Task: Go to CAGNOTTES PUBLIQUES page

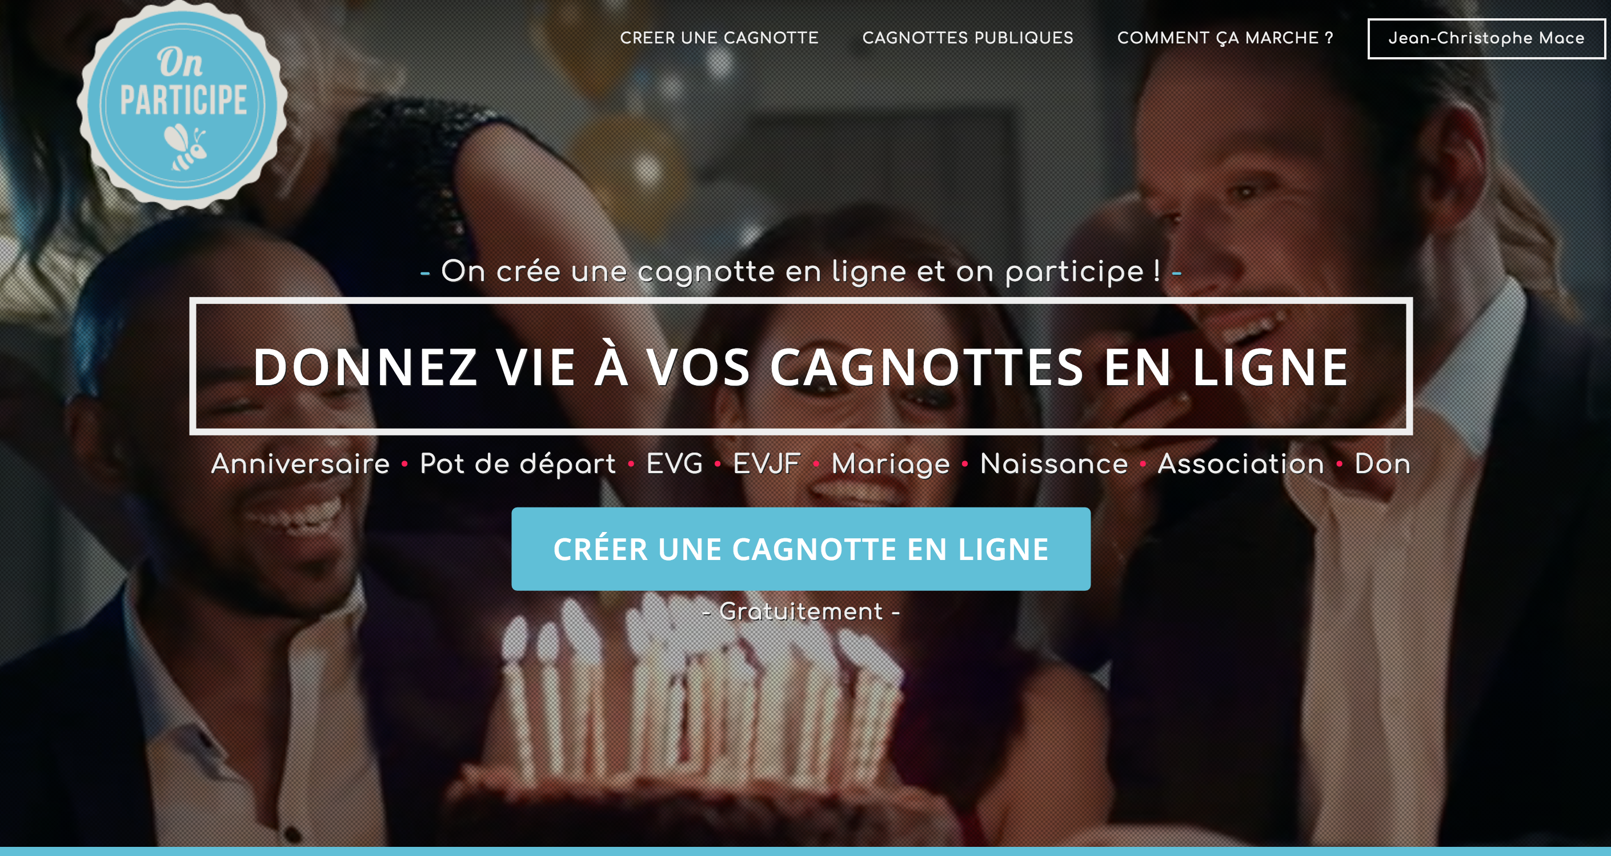Action: coord(968,38)
